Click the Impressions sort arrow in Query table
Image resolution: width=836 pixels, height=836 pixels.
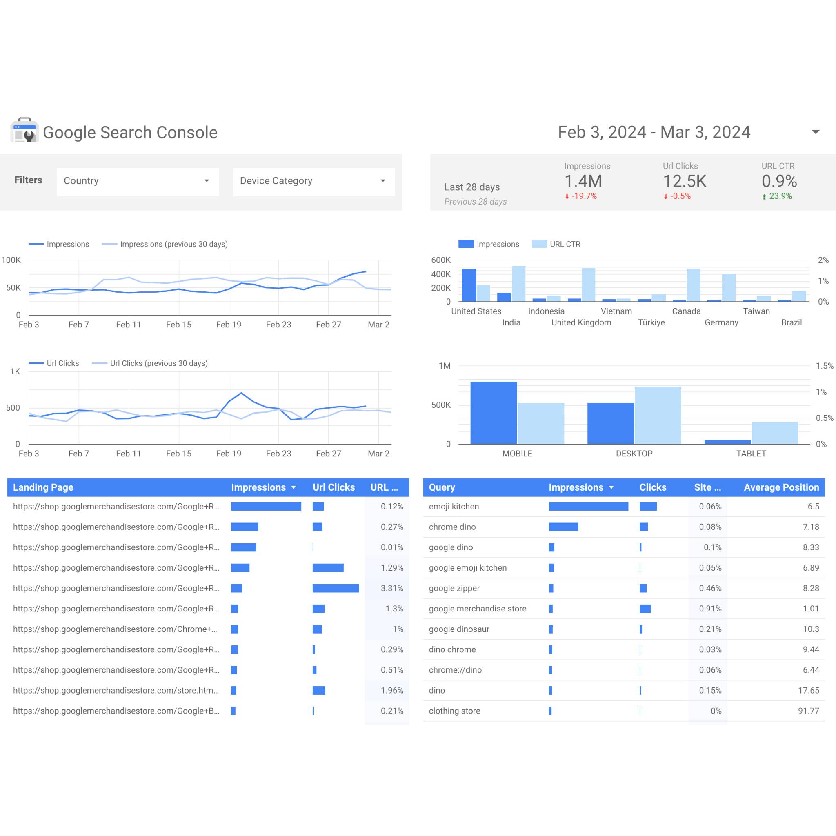point(611,488)
